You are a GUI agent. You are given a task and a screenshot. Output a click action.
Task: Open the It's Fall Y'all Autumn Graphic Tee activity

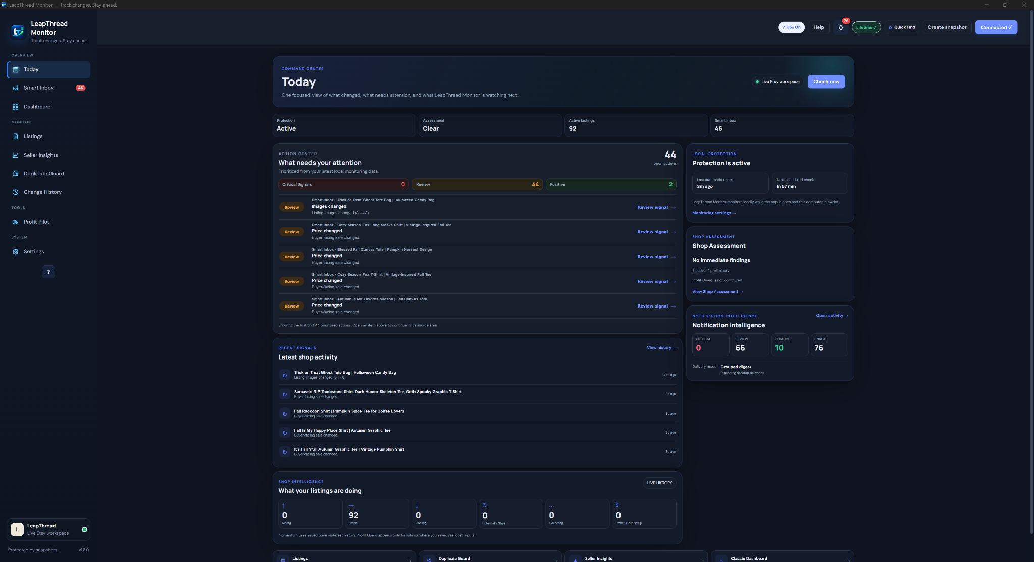click(x=477, y=452)
